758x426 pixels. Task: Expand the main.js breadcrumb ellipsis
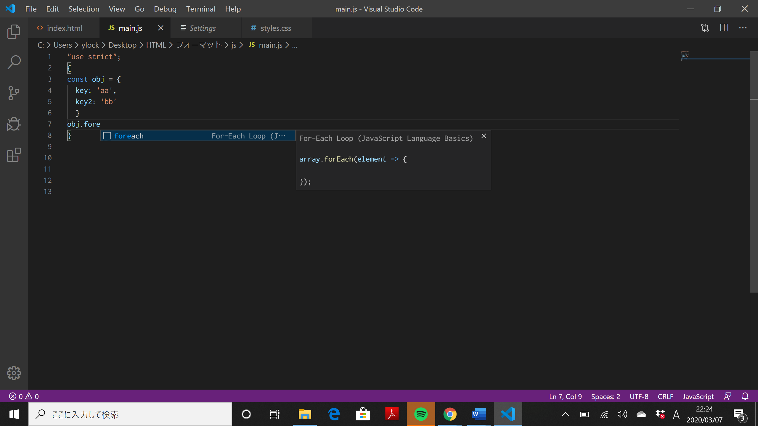click(295, 45)
